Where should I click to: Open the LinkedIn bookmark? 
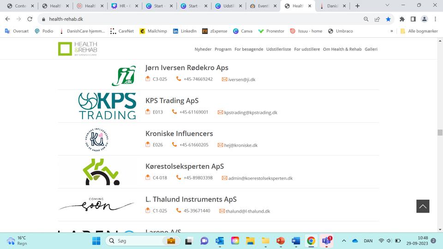coord(185,31)
